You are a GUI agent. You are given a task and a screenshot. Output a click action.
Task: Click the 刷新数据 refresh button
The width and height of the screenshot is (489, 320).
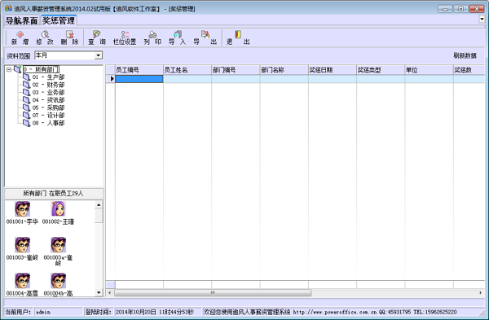(465, 55)
